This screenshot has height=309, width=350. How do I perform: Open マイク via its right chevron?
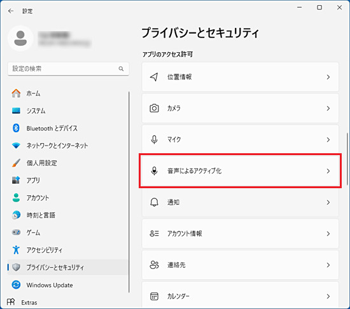pyautogui.click(x=328, y=140)
